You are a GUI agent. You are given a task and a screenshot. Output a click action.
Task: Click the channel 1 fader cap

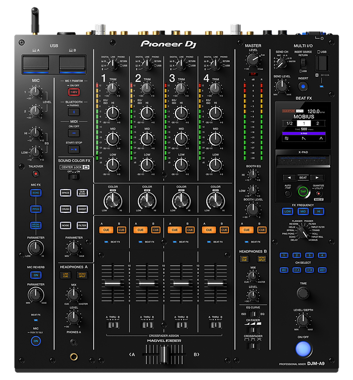click(112, 283)
